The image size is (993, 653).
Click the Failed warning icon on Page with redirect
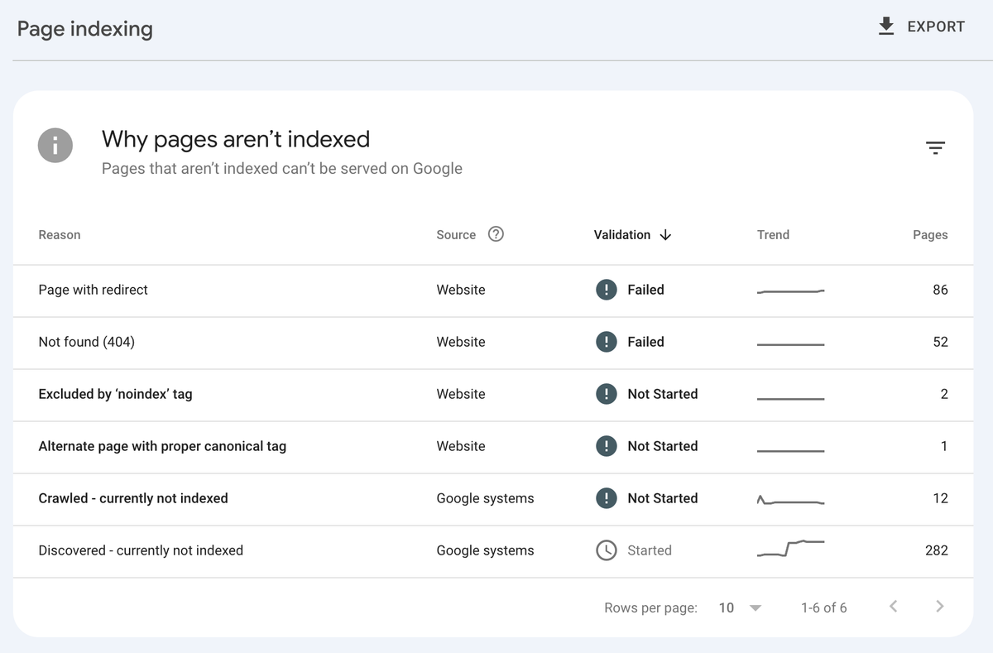pyautogui.click(x=606, y=290)
